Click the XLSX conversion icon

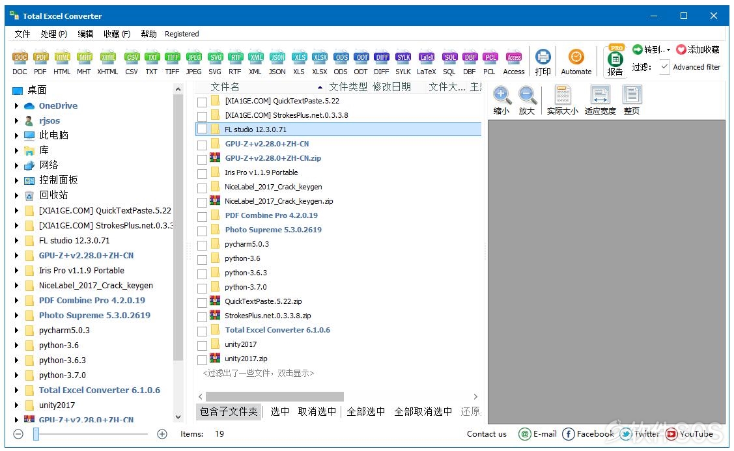tap(320, 62)
